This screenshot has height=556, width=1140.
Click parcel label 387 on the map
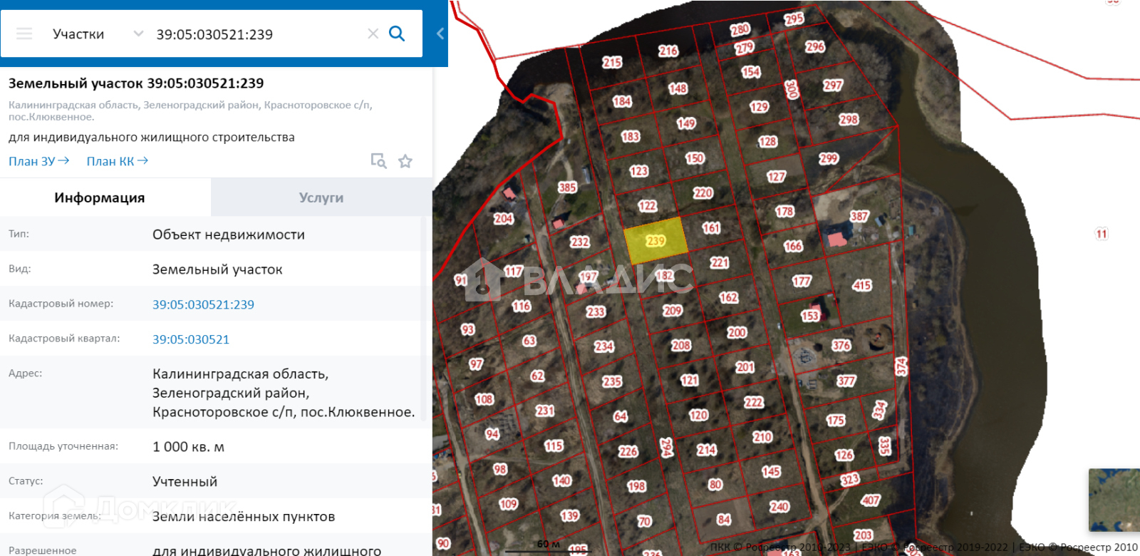[x=859, y=216]
